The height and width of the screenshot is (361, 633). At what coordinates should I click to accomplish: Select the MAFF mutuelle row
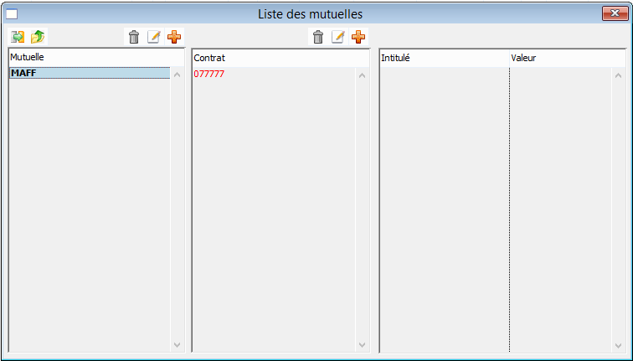(90, 73)
